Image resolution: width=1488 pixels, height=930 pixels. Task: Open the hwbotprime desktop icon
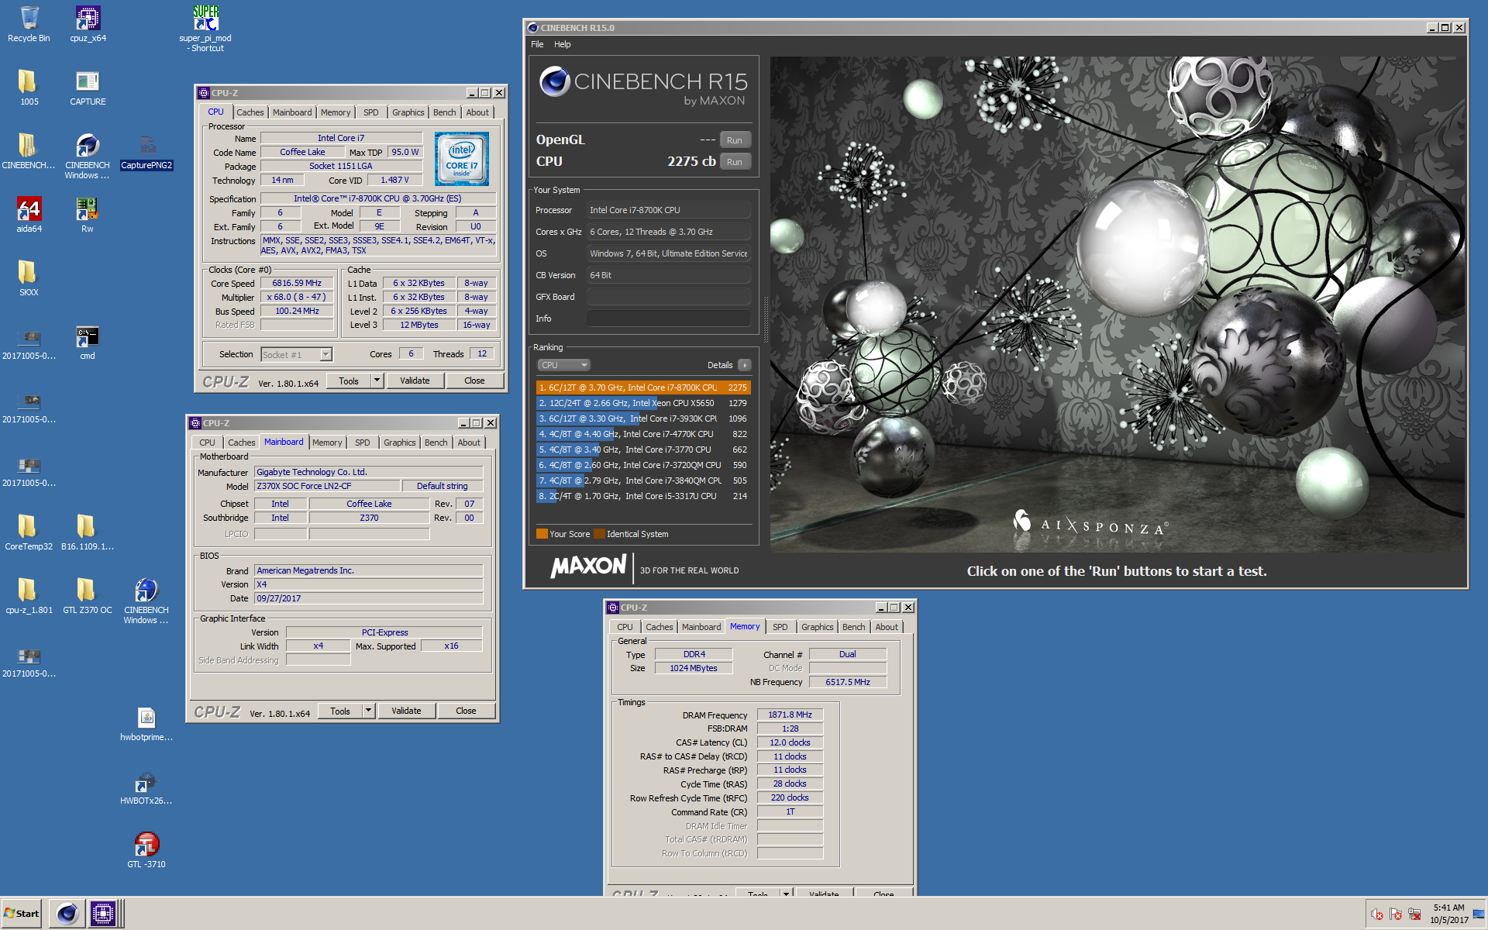tap(146, 722)
